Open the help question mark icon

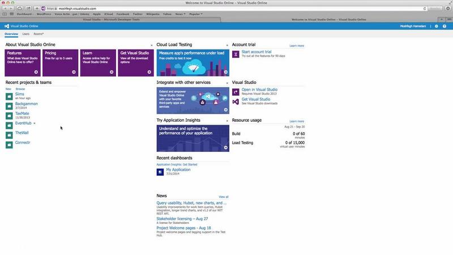tap(445, 26)
